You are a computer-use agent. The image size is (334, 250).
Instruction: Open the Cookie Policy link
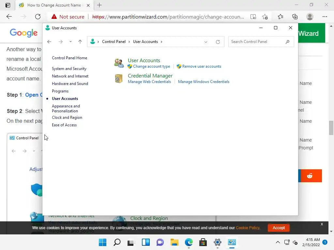coord(248,228)
